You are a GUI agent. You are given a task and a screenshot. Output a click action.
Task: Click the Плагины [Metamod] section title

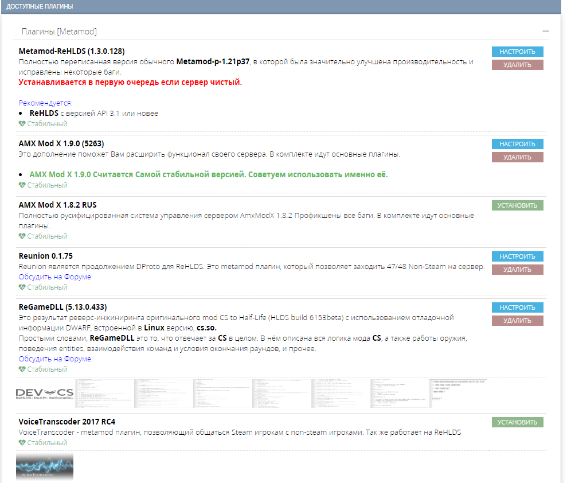(59, 32)
